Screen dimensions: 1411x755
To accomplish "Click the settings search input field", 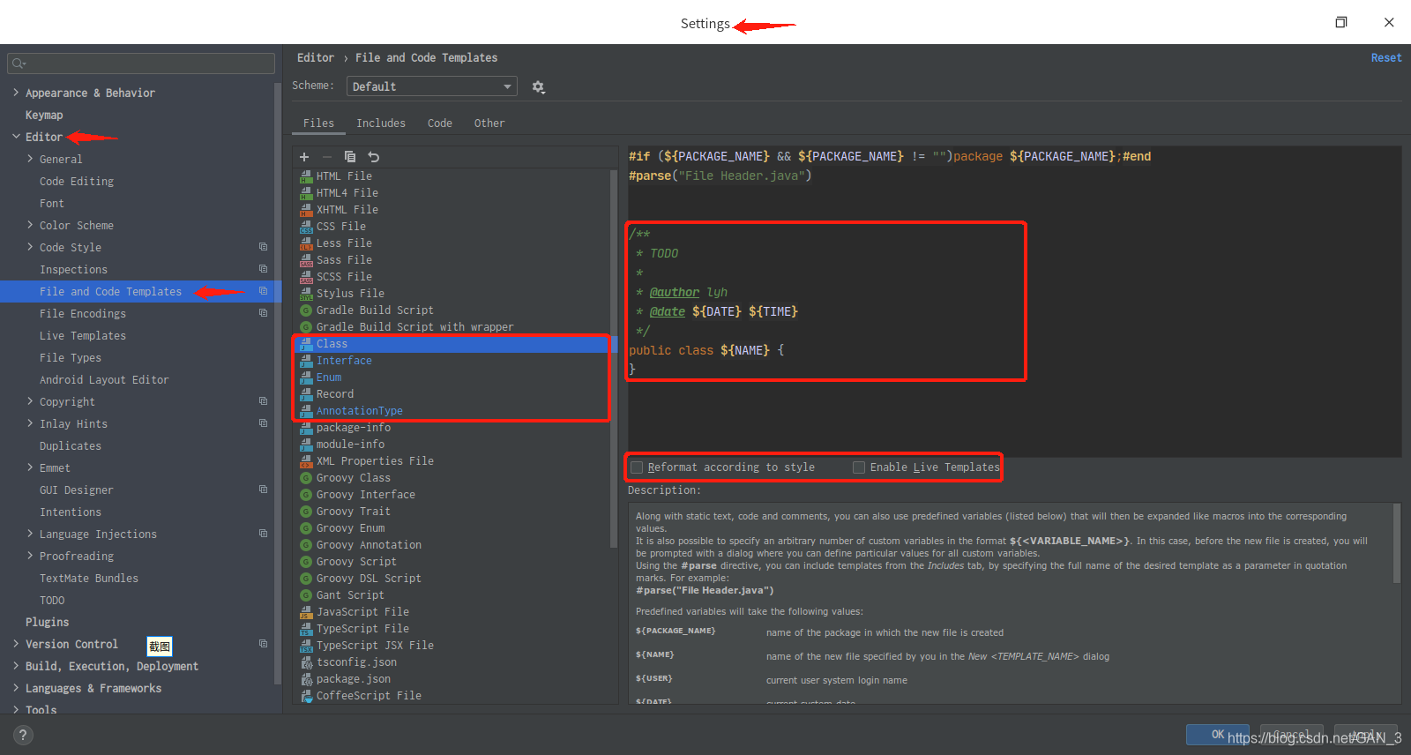I will [141, 64].
